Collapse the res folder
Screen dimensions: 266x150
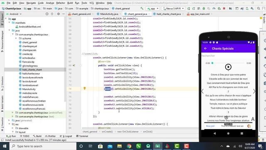tap(10, 124)
